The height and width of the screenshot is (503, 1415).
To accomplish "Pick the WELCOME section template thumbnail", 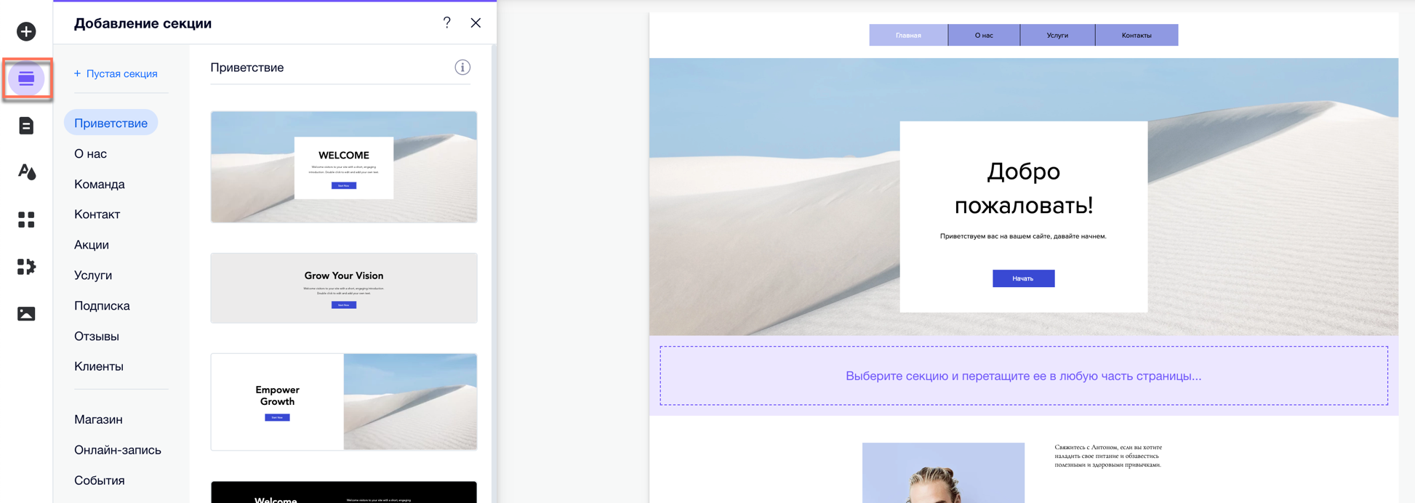I will (344, 167).
